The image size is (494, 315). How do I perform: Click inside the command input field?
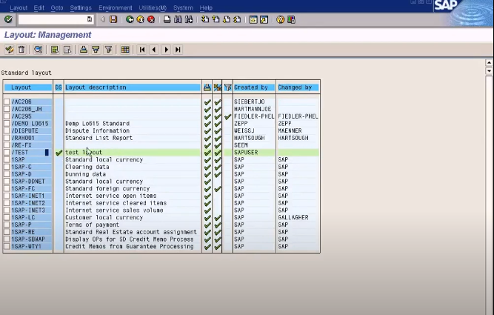(52, 19)
